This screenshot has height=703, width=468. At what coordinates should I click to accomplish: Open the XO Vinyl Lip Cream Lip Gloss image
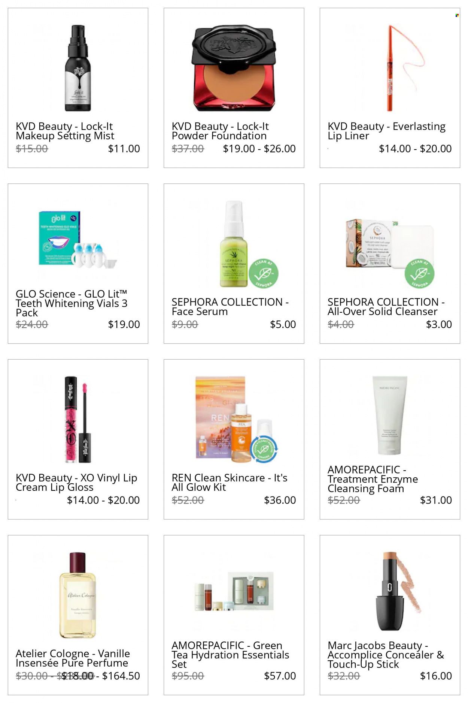pyautogui.click(x=78, y=419)
